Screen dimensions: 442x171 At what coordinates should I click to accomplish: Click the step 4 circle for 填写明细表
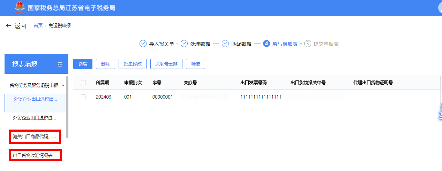(x=267, y=44)
